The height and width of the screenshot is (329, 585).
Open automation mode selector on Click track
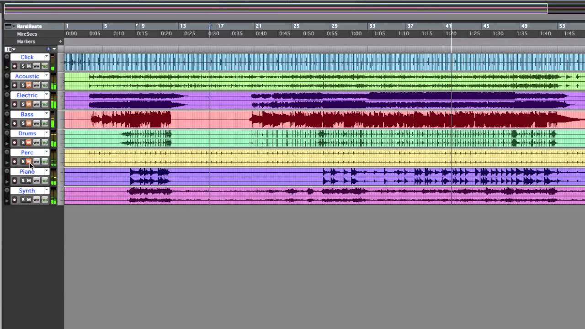[x=45, y=66]
